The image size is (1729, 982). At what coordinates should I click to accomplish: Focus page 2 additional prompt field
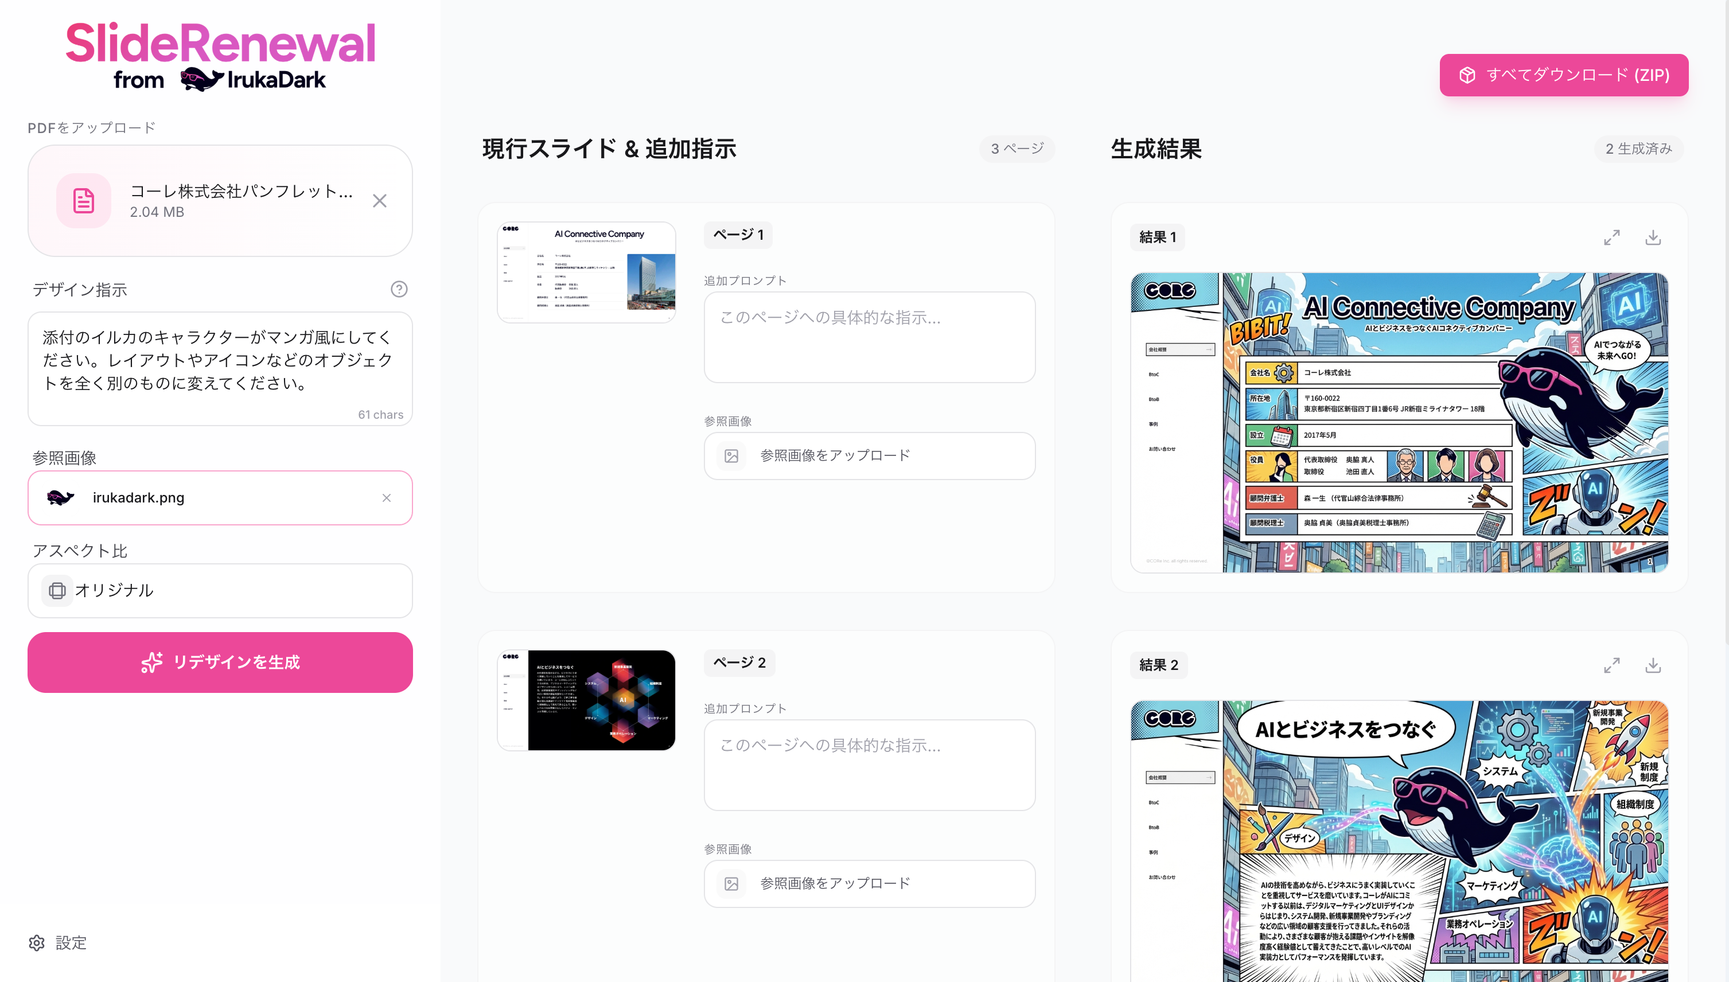[869, 765]
